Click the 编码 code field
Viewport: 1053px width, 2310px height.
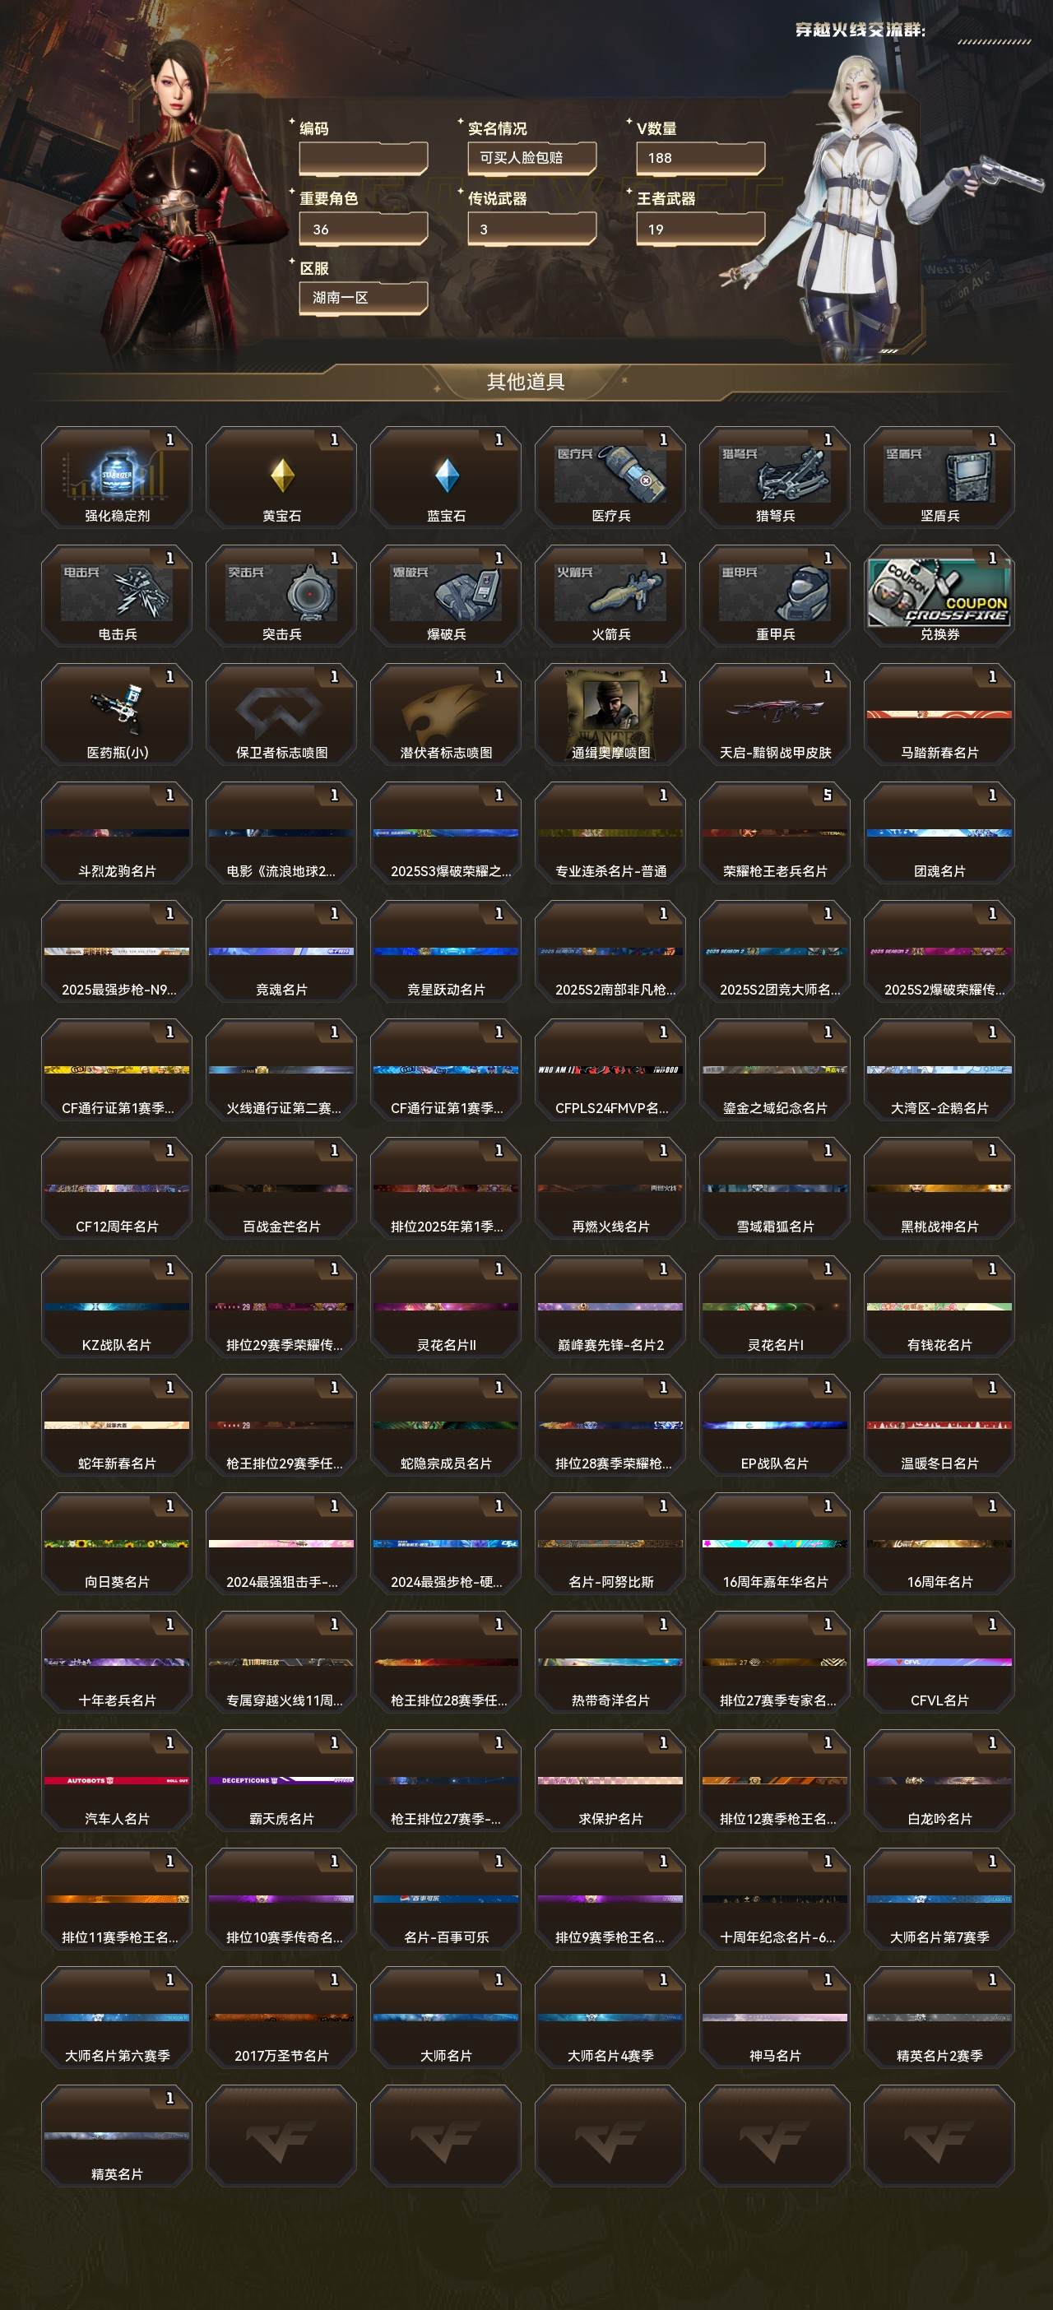click(364, 158)
